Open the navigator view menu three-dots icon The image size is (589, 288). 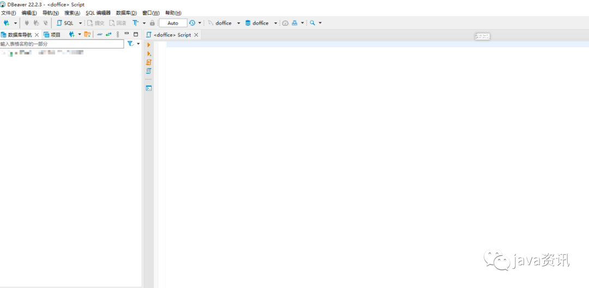point(118,34)
